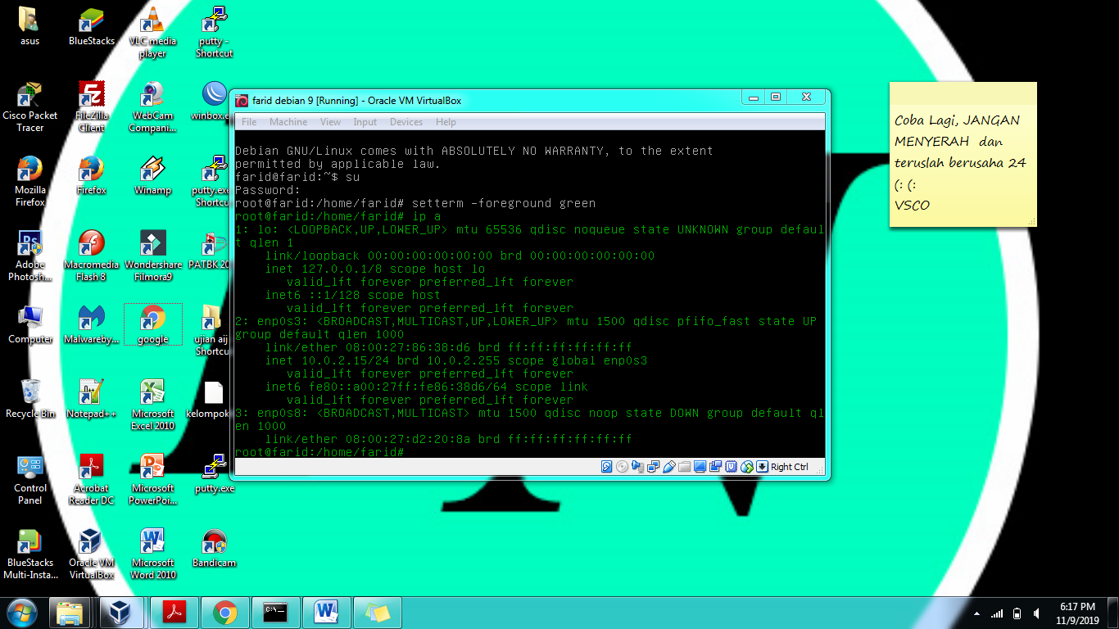Viewport: 1119px width, 629px height.
Task: Click the terminal line 'setterm -foreground green'
Action: pyautogui.click(x=504, y=203)
